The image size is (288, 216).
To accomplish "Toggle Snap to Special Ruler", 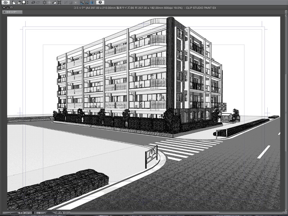I will tap(87, 3).
